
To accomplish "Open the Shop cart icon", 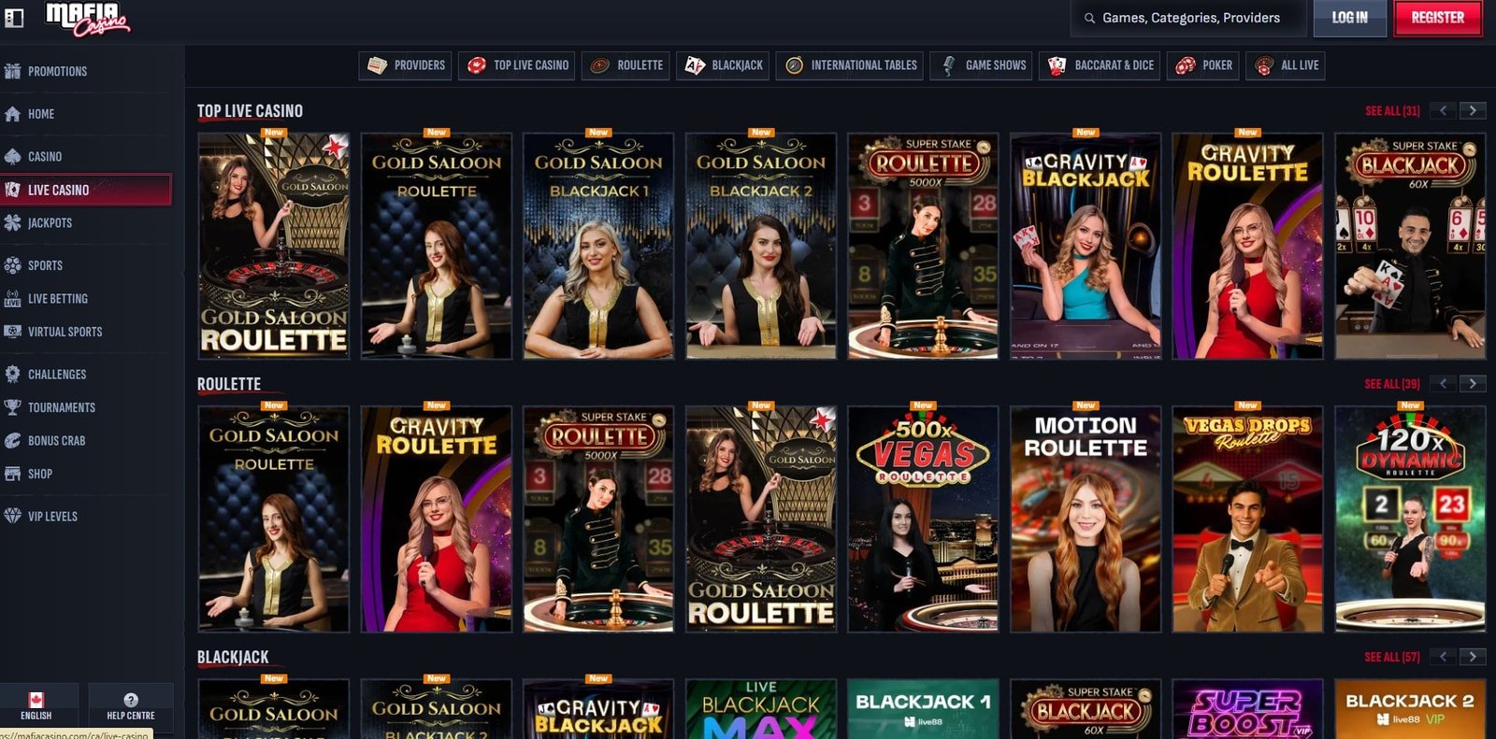I will [12, 474].
